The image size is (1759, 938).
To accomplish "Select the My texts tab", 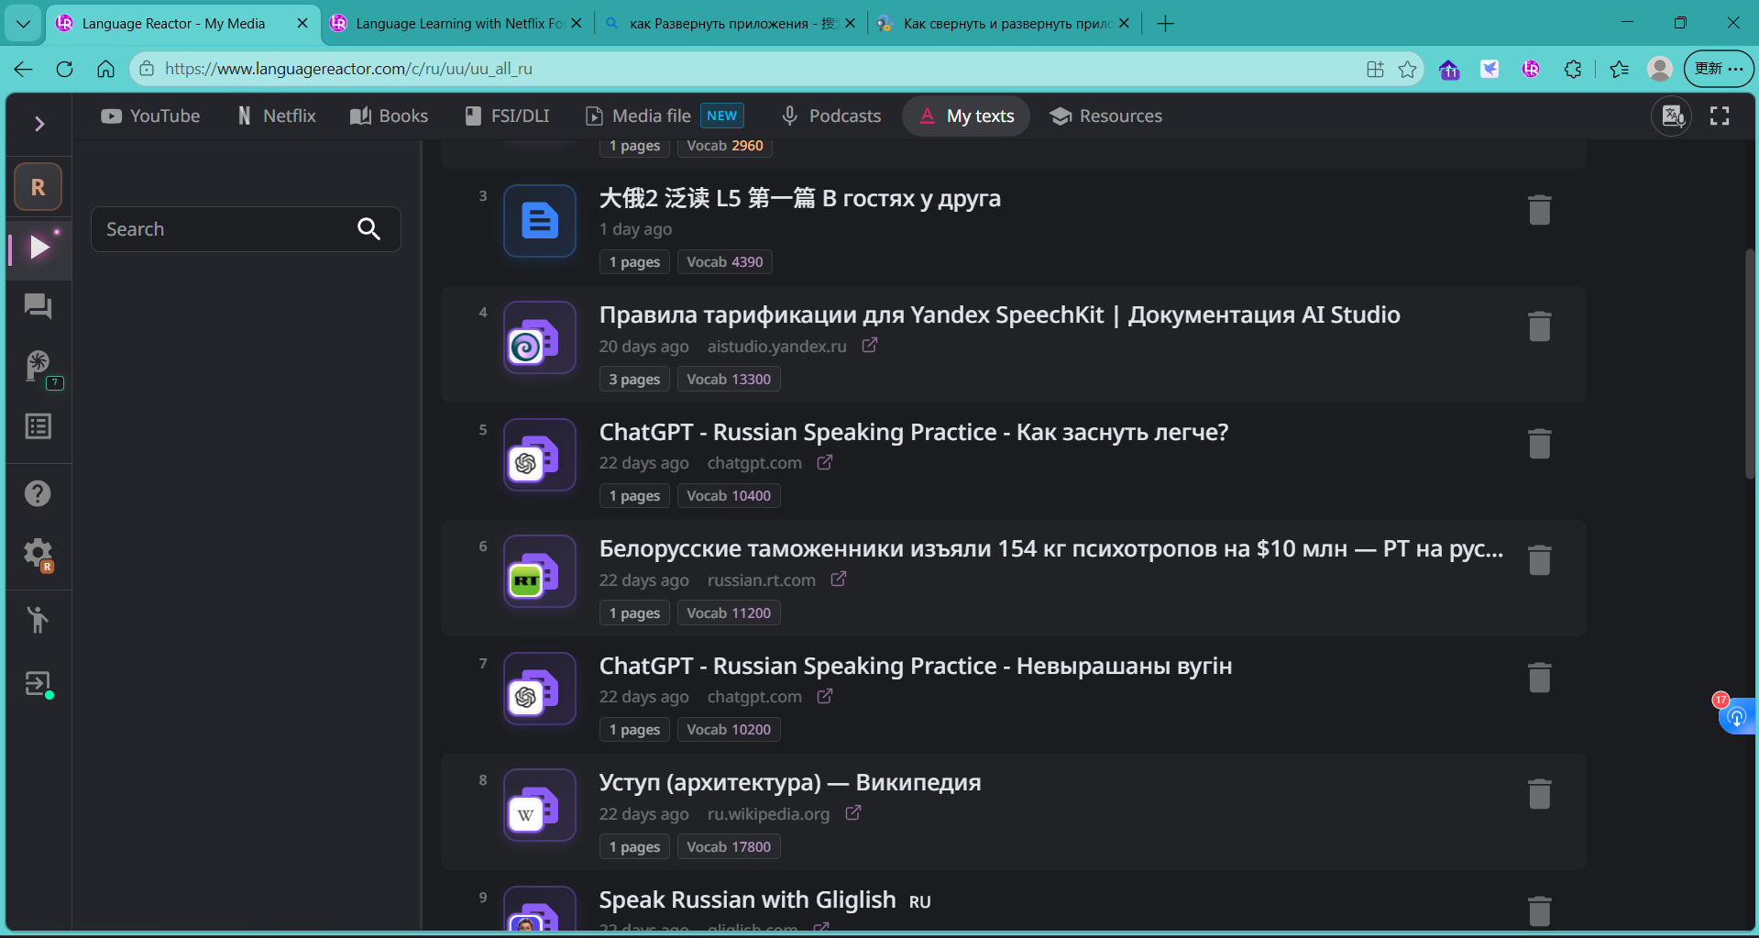I will (966, 116).
